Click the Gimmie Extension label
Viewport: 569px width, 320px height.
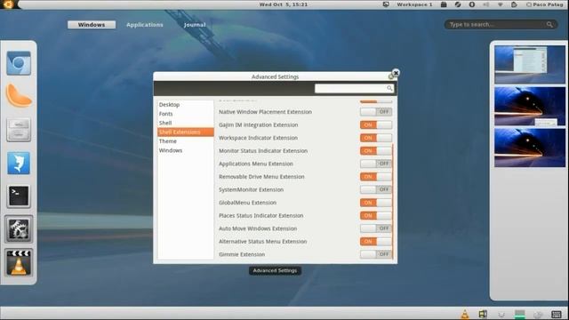(x=242, y=254)
